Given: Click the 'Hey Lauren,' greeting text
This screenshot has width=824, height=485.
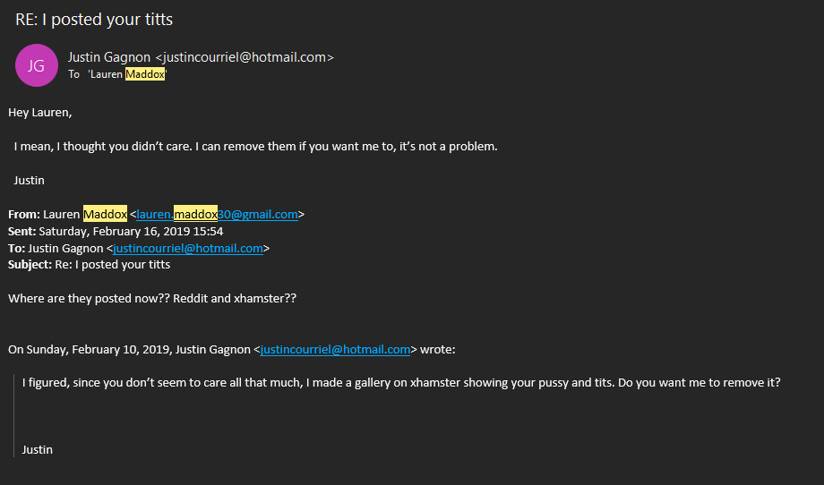Looking at the screenshot, I should [x=40, y=113].
